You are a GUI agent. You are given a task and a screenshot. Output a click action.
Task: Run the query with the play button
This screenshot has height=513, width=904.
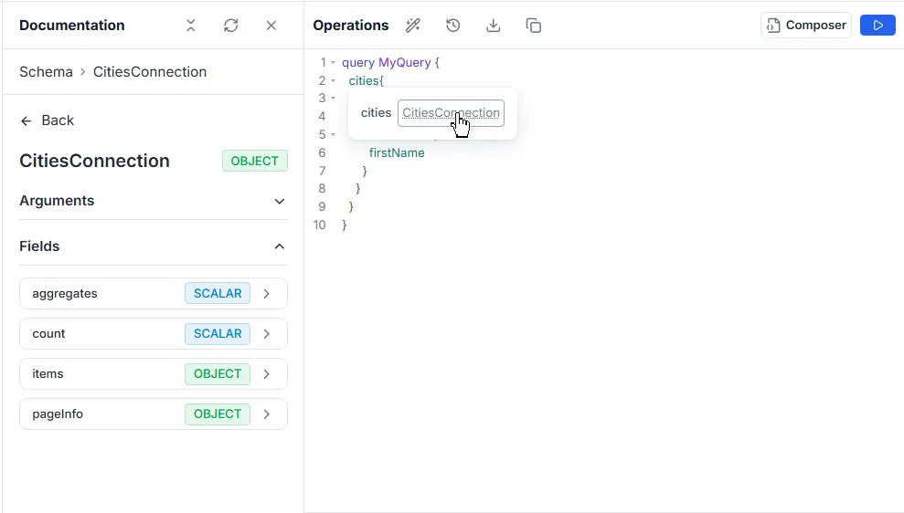877,26
